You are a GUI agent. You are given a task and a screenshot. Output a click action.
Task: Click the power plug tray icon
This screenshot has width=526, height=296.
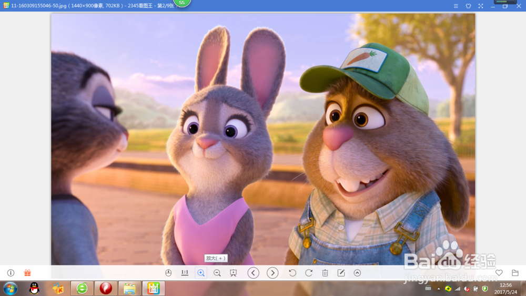coord(476,289)
